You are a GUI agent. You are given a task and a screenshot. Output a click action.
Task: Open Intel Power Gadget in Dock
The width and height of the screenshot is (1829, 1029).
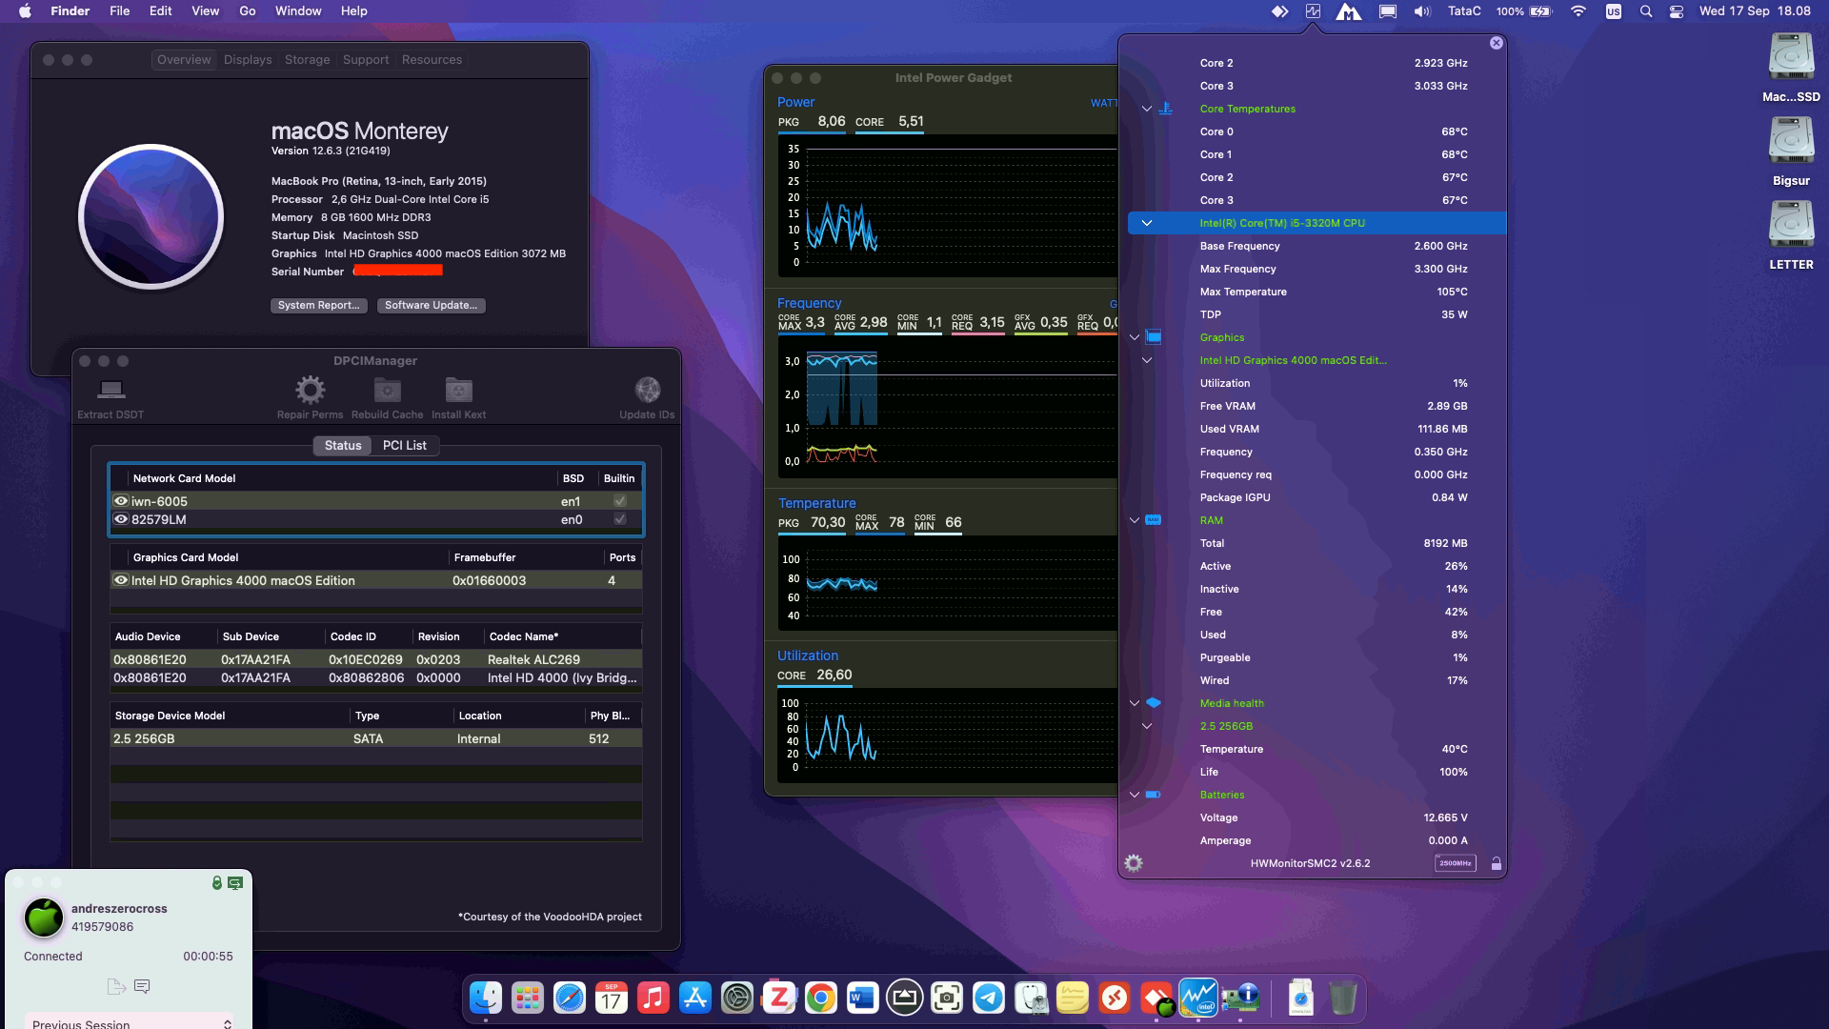pos(1197,999)
